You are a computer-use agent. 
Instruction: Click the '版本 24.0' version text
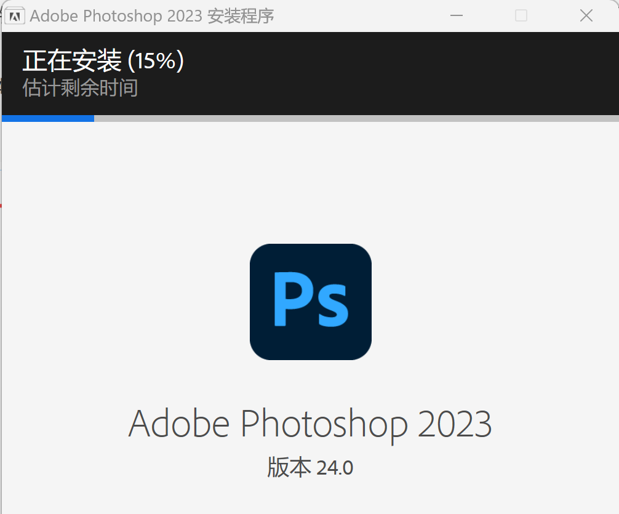[310, 467]
